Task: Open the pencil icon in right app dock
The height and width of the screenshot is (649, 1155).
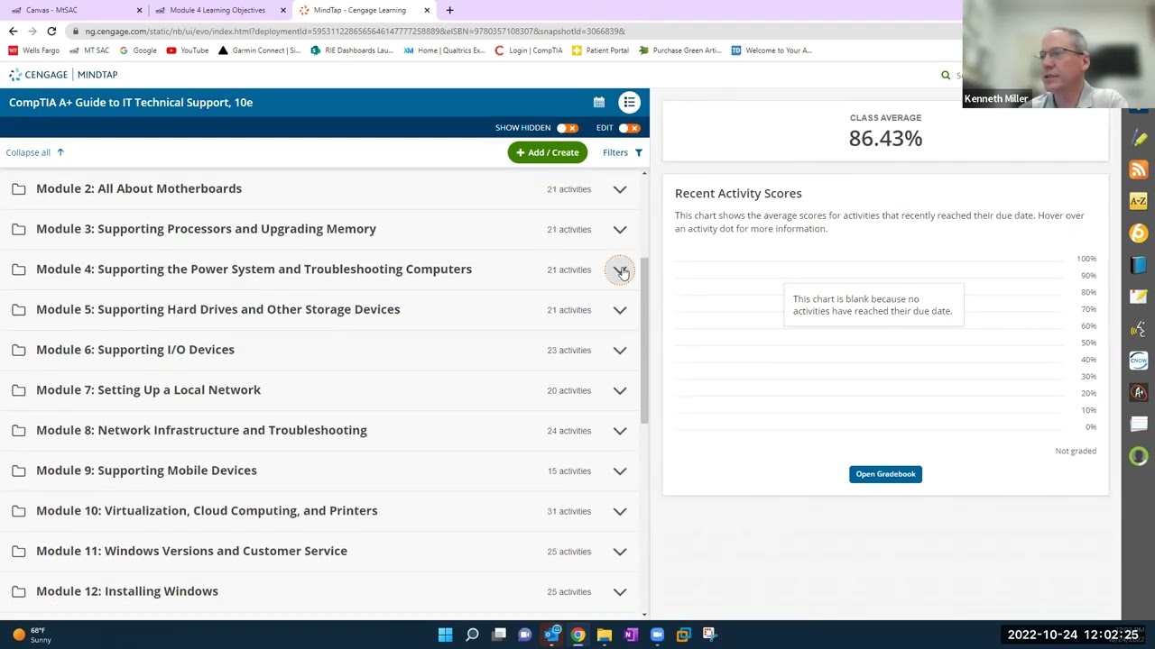Action: 1139,138
